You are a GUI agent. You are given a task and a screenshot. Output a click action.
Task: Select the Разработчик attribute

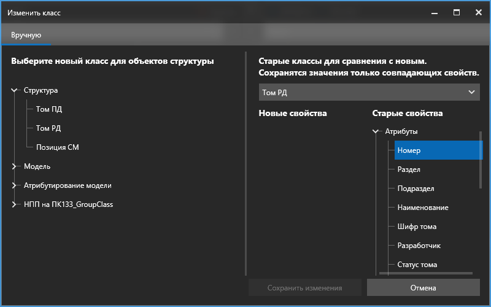point(419,246)
